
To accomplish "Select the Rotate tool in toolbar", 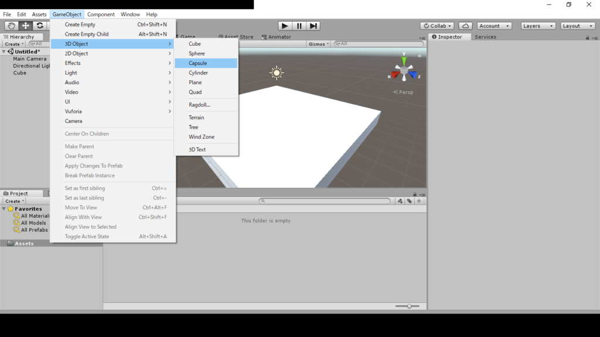I will click(x=40, y=26).
